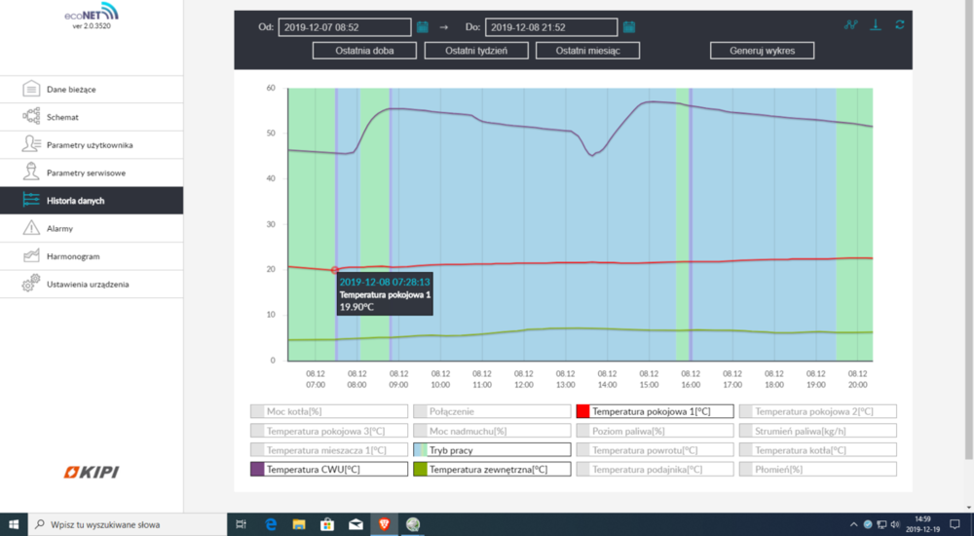Image resolution: width=974 pixels, height=536 pixels.
Task: Click the Ustawienia urządzenia gears icon
Action: tap(30, 284)
